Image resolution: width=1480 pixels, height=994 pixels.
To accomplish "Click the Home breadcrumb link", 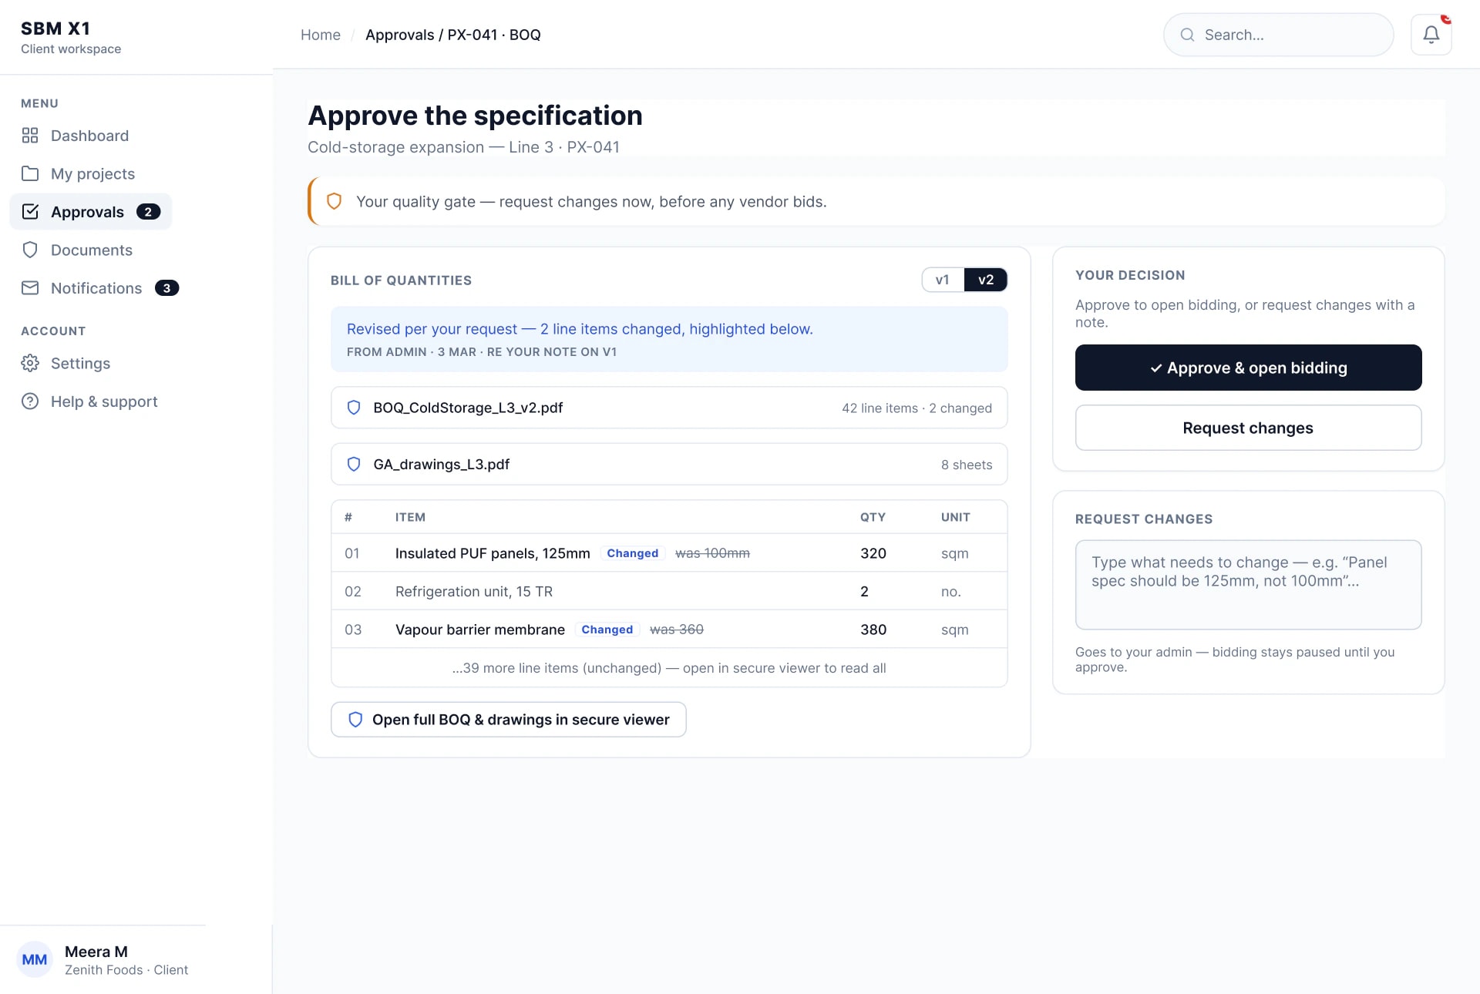I will pyautogui.click(x=321, y=35).
